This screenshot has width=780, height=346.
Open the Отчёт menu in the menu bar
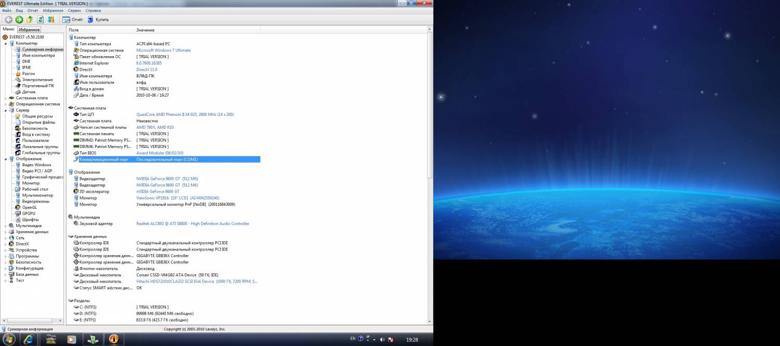33,10
